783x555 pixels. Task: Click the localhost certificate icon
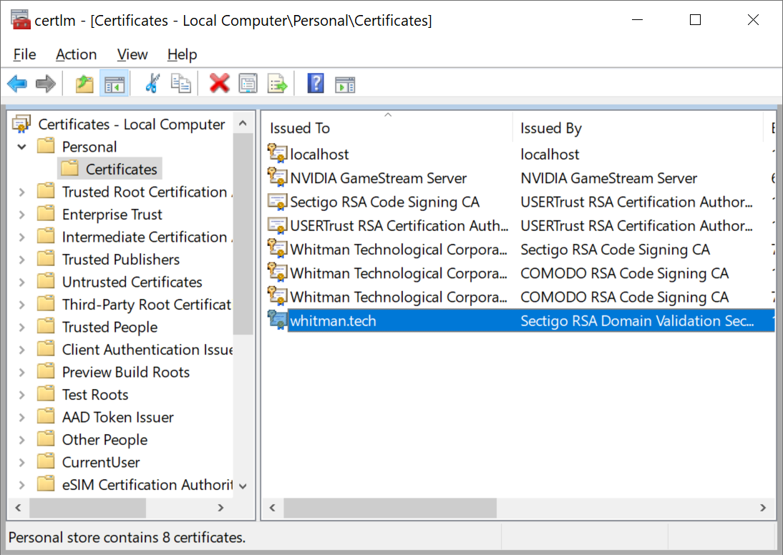[x=277, y=153]
